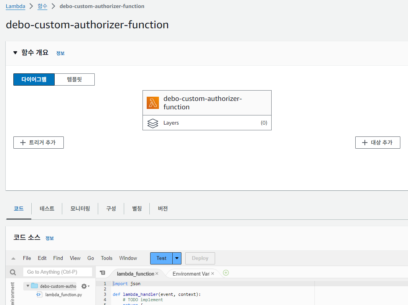Open the 모니터링 tab

(80, 208)
